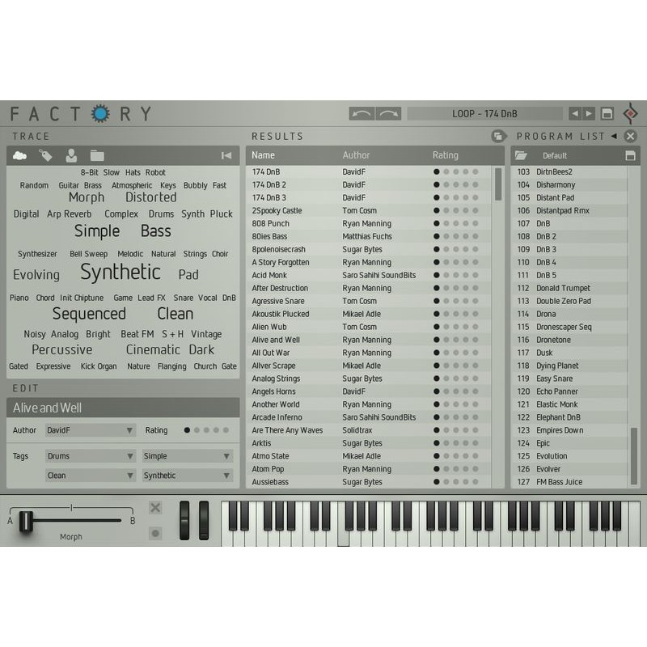Toggle the Synthetic tag in the tag cloud
Image resolution: width=647 pixels, height=647 pixels.
pos(120,273)
